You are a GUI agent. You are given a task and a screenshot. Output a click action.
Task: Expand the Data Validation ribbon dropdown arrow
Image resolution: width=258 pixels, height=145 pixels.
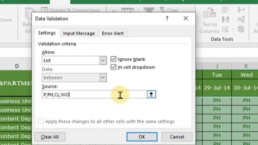click(x=233, y=29)
